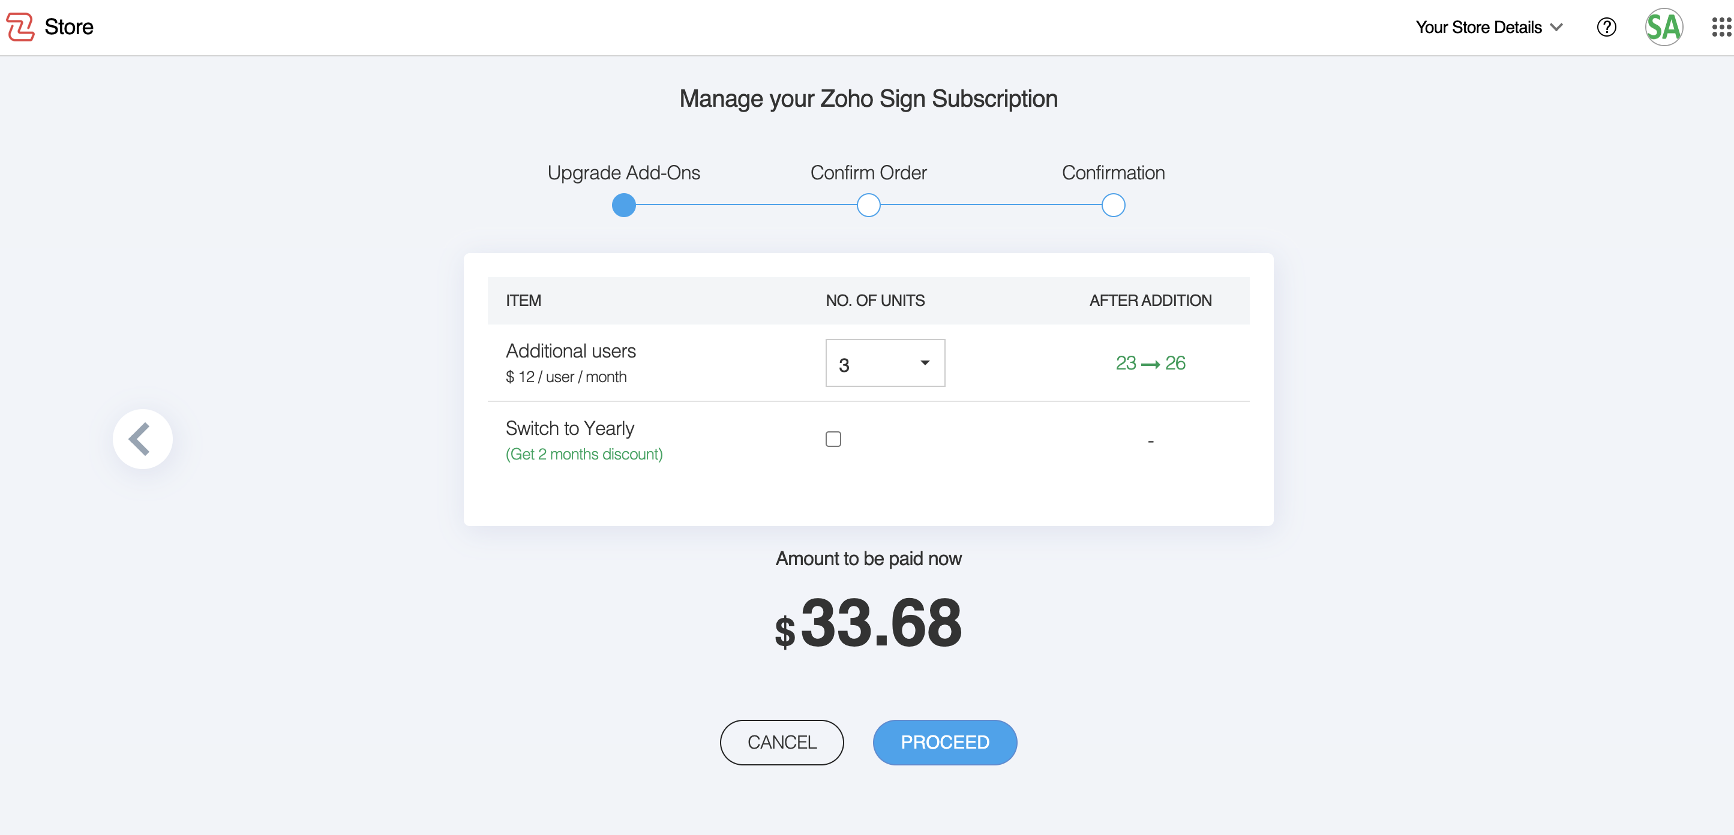The width and height of the screenshot is (1734, 835).
Task: Open the apps grid launcher icon
Action: coord(1721,27)
